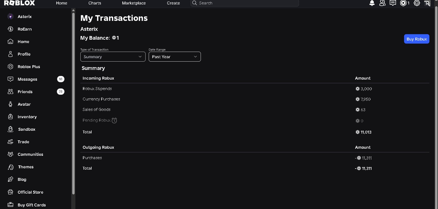Open the Themes sidebar link
The image size is (438, 209).
26,167
